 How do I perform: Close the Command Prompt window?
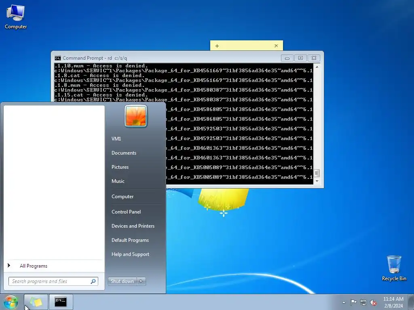[314, 58]
